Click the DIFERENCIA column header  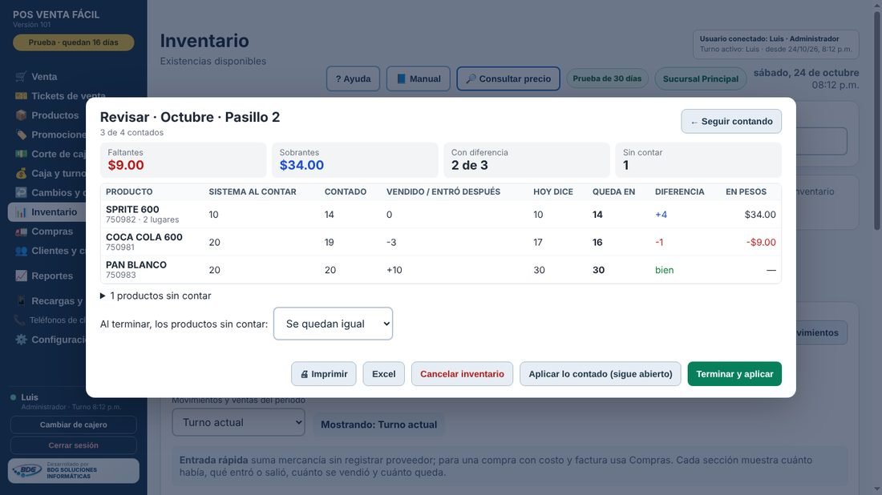click(x=679, y=191)
